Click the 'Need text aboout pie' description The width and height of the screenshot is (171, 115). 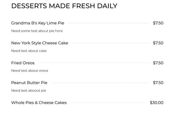(x=29, y=91)
